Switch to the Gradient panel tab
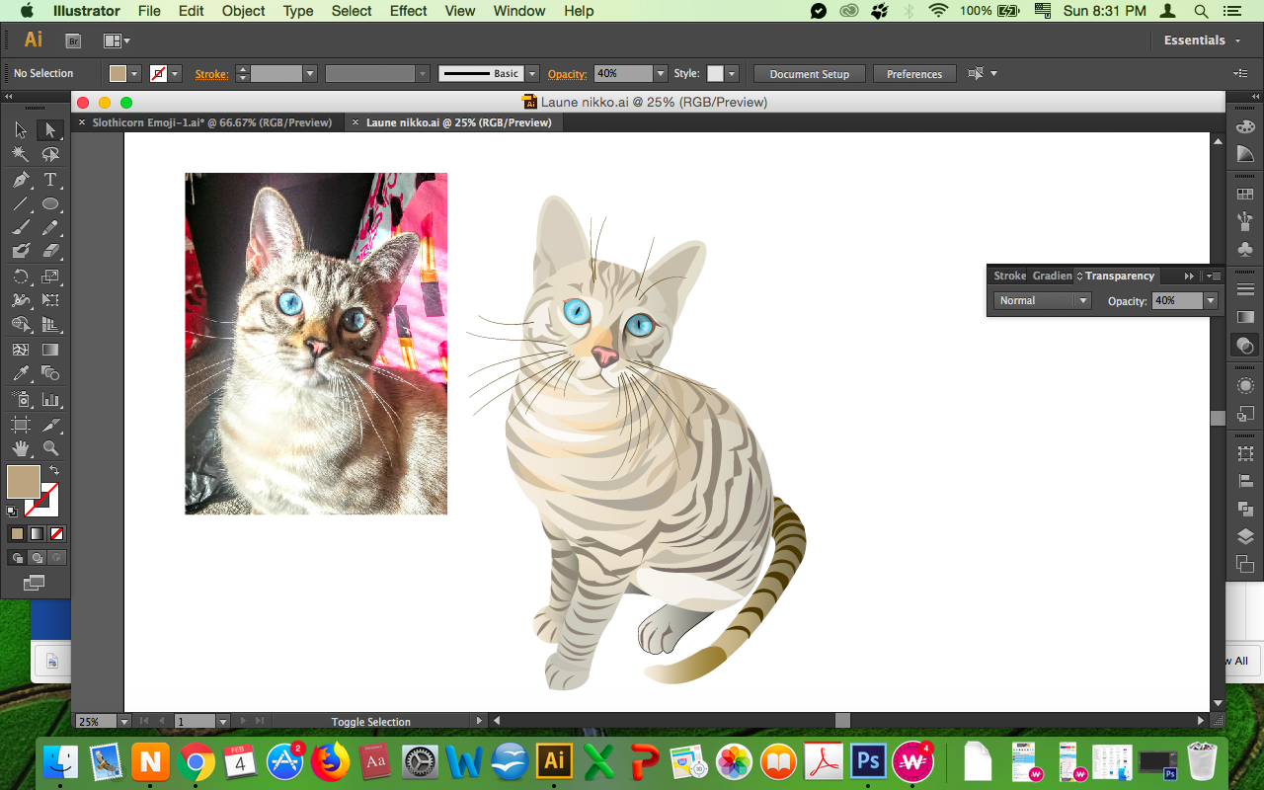The height and width of the screenshot is (790, 1264). (1052, 276)
